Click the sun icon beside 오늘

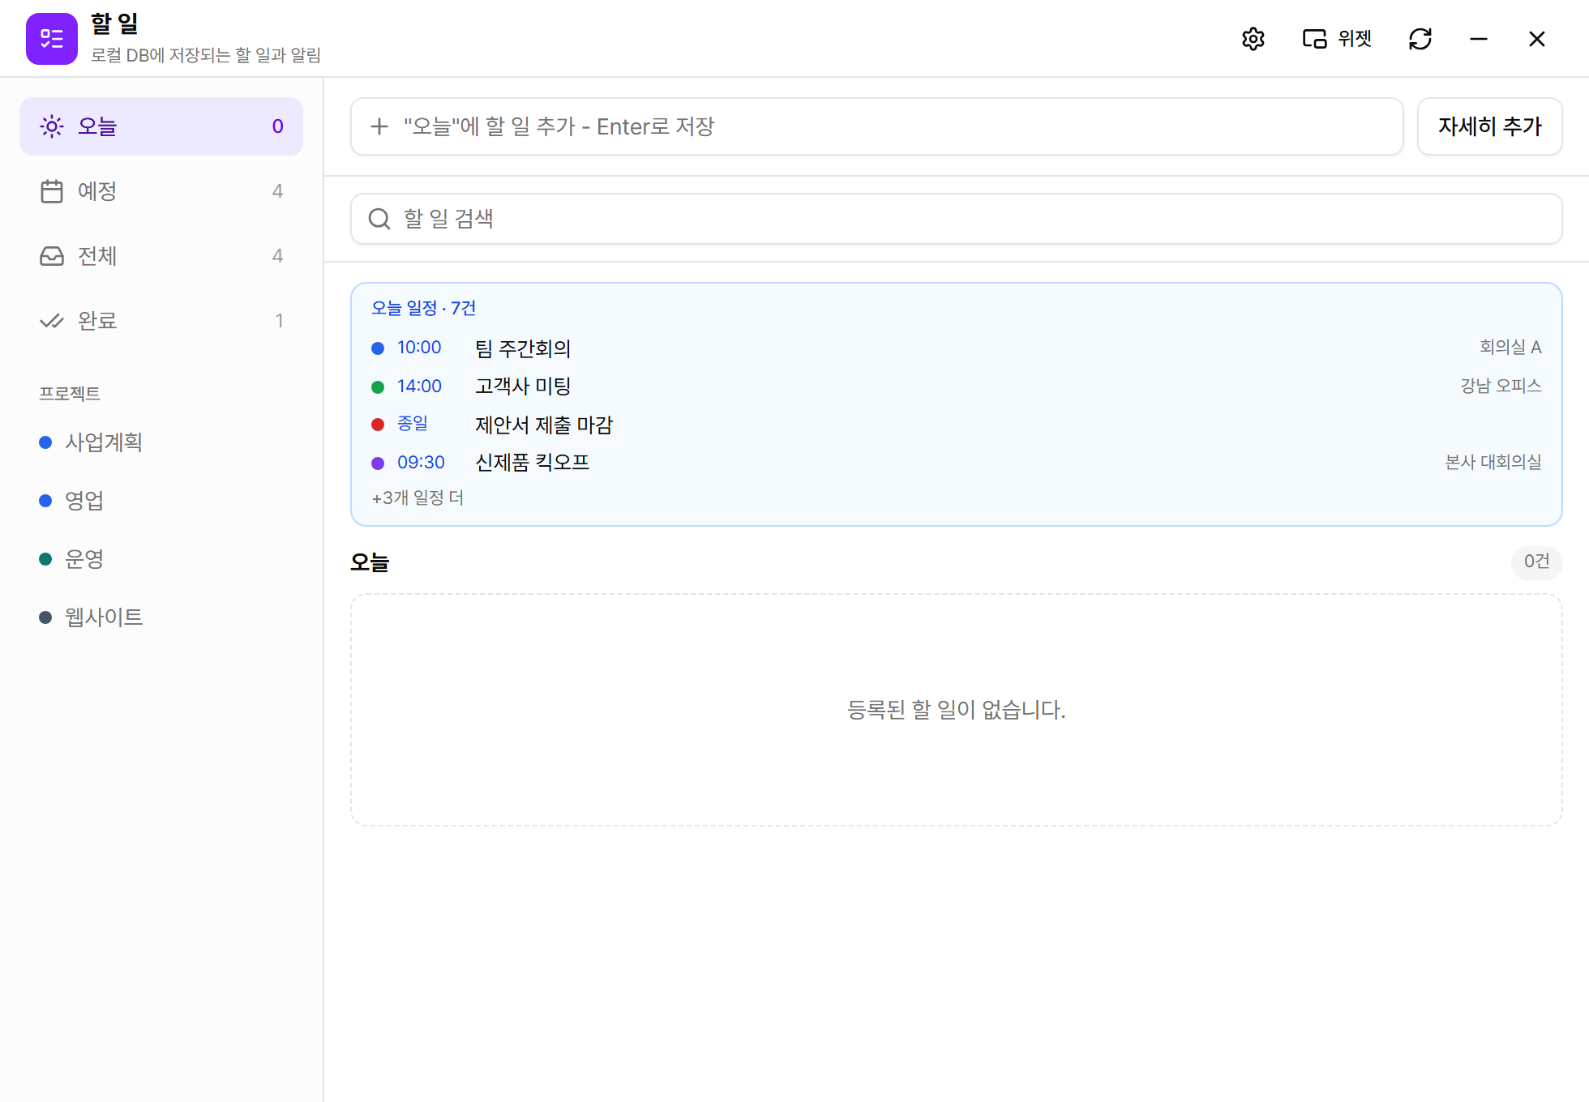[x=52, y=126]
